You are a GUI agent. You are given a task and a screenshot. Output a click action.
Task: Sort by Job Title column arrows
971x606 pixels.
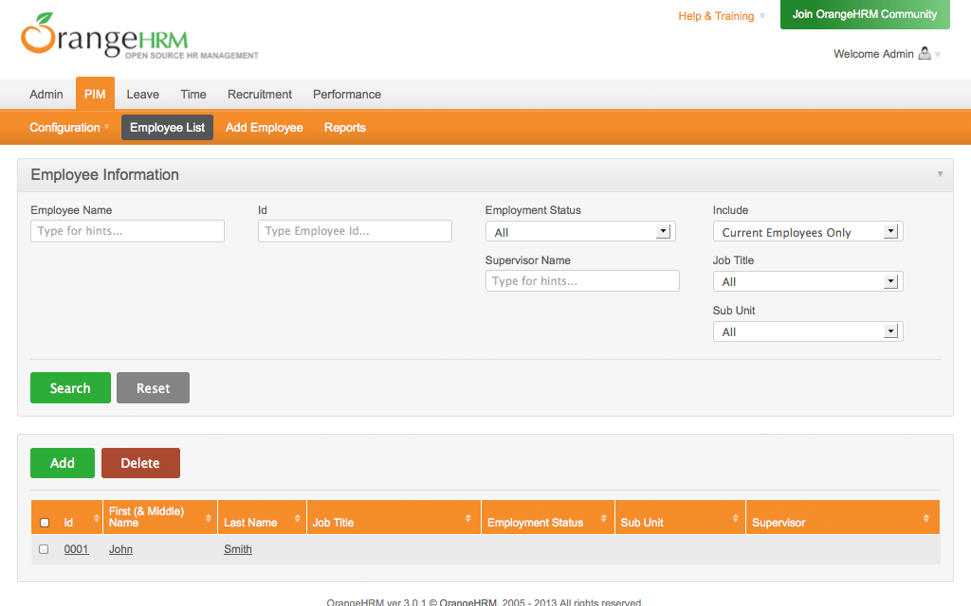point(468,518)
